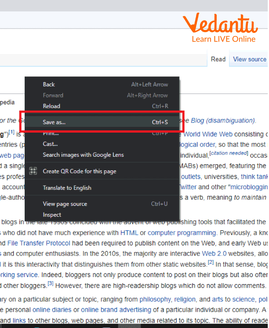Reload the page from the context menu
The height and width of the screenshot is (328, 269).
pos(51,106)
